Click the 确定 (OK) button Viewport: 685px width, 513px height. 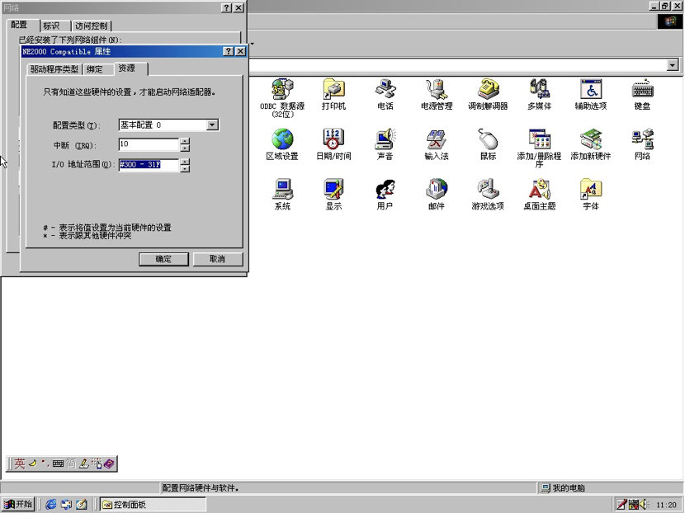[x=163, y=258]
